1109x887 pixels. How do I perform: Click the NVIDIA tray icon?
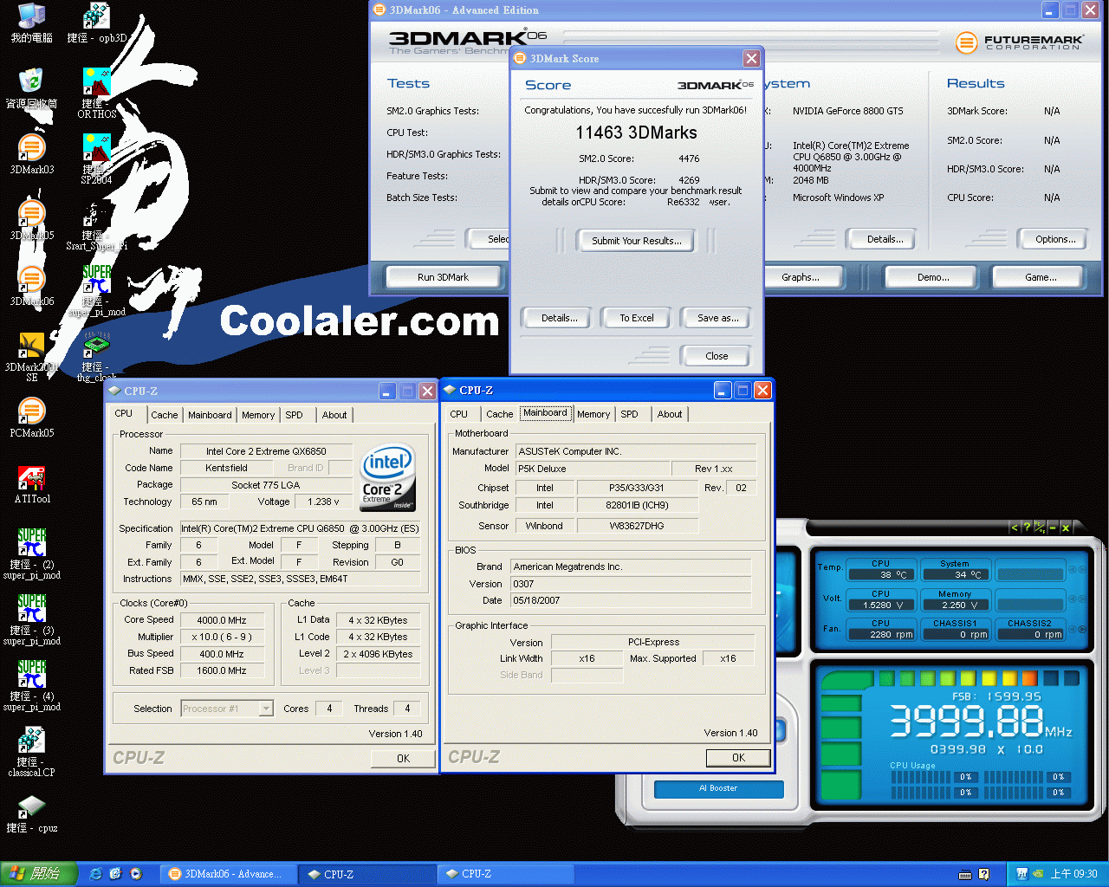click(1040, 874)
